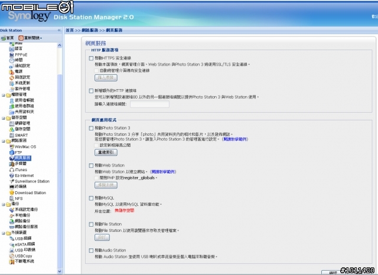
Task: Collapse the 儲存空間 folder node
Action: click(x=3, y=118)
